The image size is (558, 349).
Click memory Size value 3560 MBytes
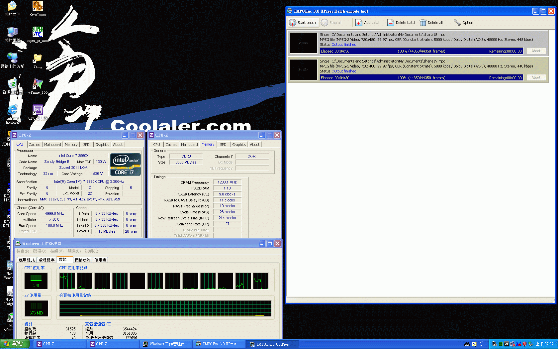[186, 163]
